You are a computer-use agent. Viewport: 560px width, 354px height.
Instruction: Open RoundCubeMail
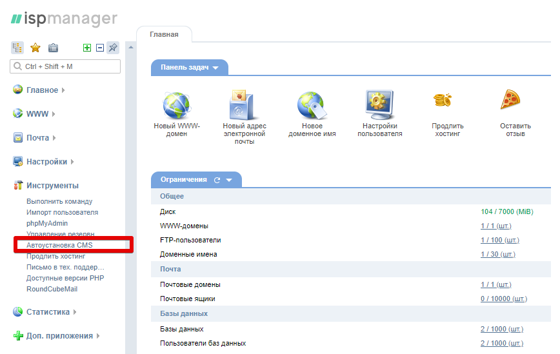click(x=52, y=289)
